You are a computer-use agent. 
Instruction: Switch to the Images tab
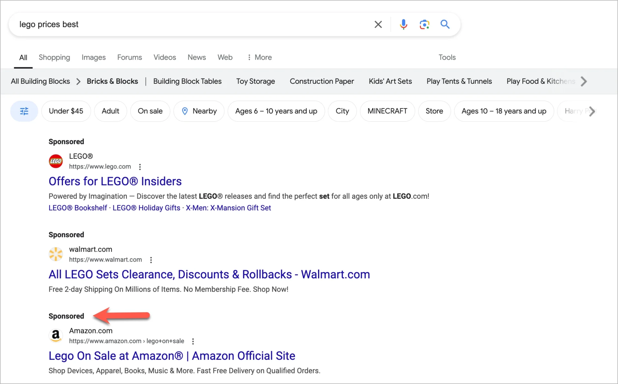(x=93, y=57)
